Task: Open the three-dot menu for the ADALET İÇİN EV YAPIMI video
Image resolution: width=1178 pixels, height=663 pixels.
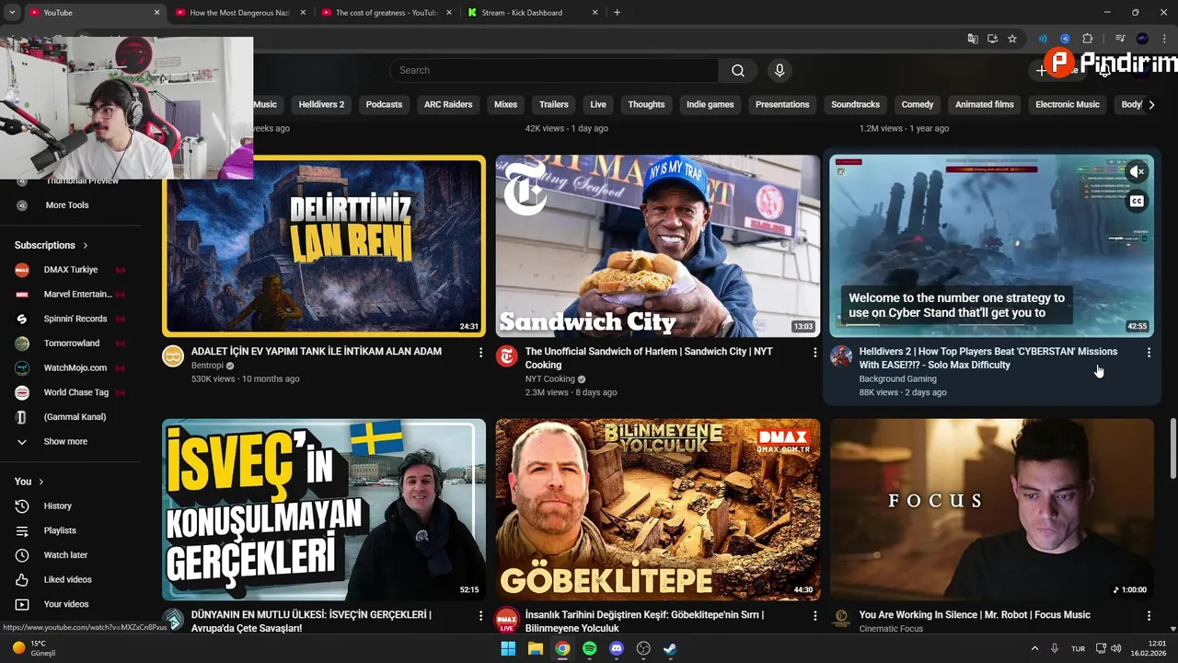Action: pyautogui.click(x=480, y=353)
